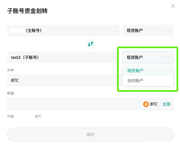Select 合约账户 option in dropdown list

[x=148, y=81]
